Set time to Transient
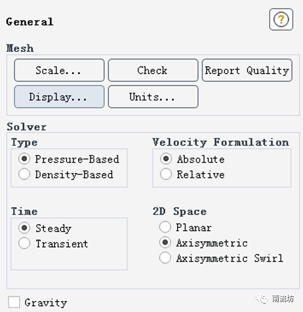 click(x=24, y=243)
